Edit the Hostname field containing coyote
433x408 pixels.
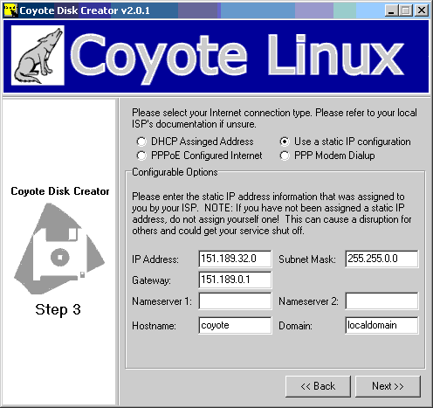[235, 325]
